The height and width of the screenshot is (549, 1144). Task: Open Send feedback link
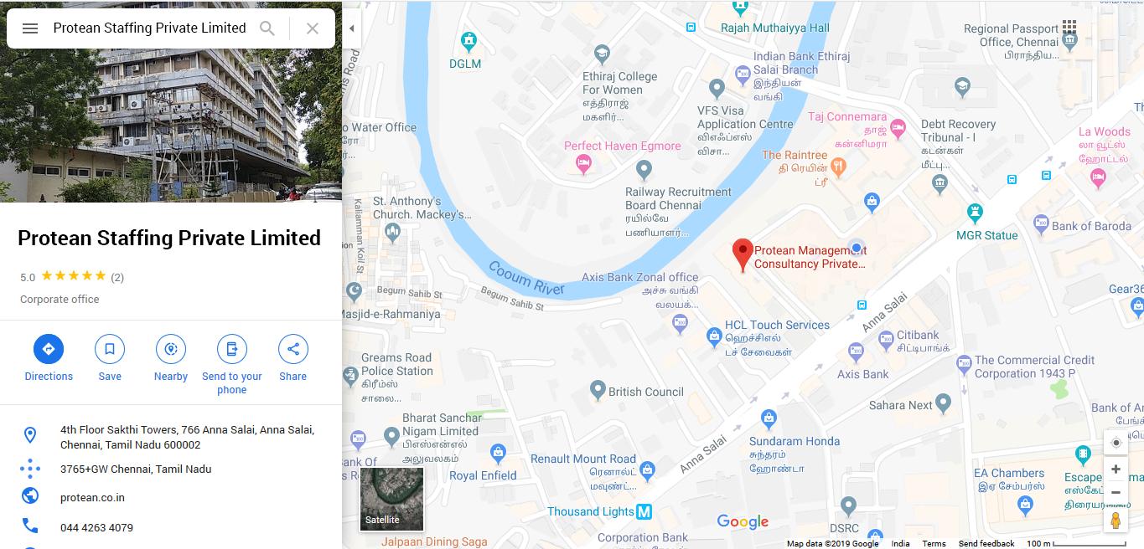(x=986, y=544)
